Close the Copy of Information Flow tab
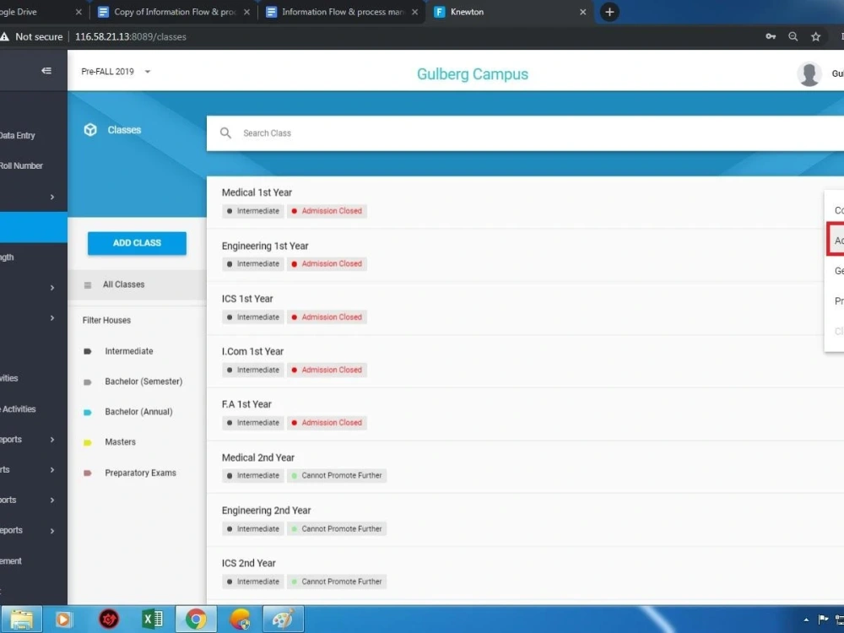Screen dimensions: 844x633 pyautogui.click(x=246, y=12)
